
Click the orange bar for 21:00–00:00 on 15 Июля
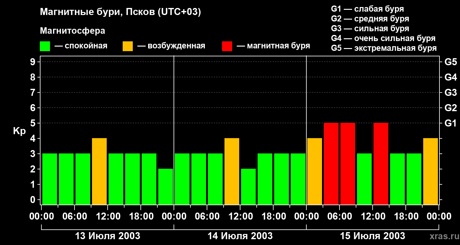point(431,171)
